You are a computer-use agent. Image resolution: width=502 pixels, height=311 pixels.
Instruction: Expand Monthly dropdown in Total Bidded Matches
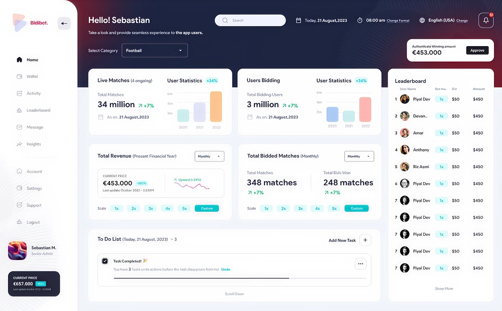(x=359, y=157)
